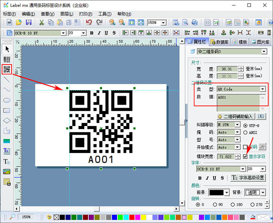This screenshot has width=273, height=223.
Task: Select the curve line tool
Action: (7, 90)
